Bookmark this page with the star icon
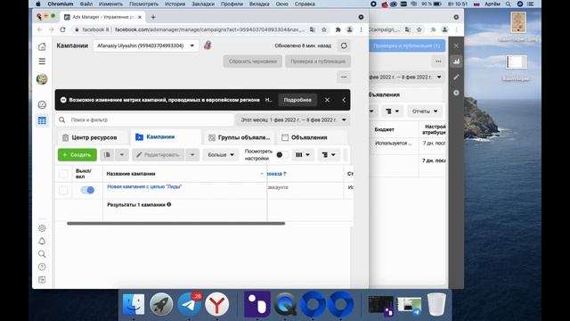 click(x=324, y=29)
